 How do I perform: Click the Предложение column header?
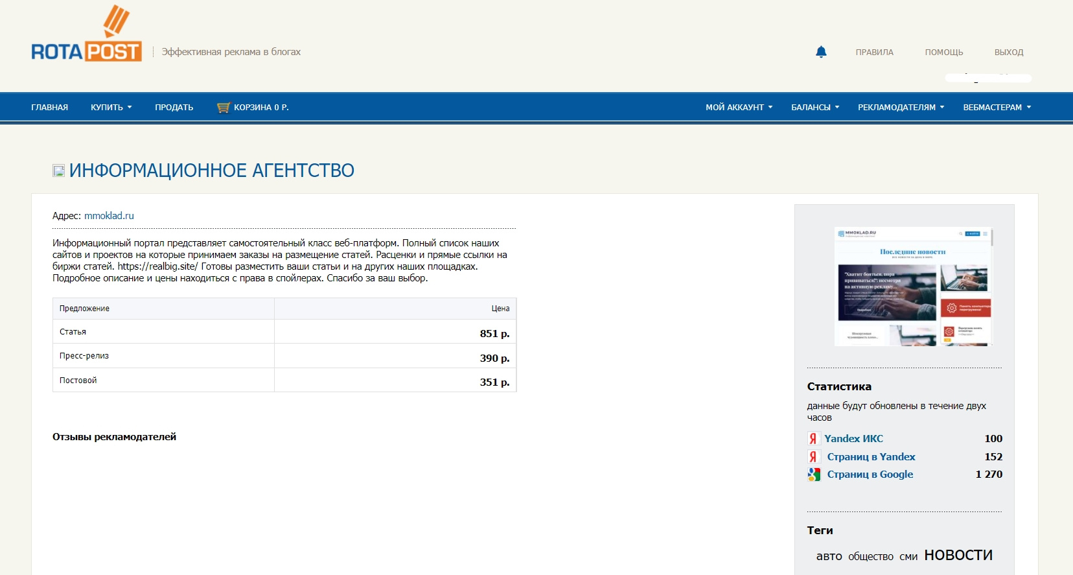(84, 309)
